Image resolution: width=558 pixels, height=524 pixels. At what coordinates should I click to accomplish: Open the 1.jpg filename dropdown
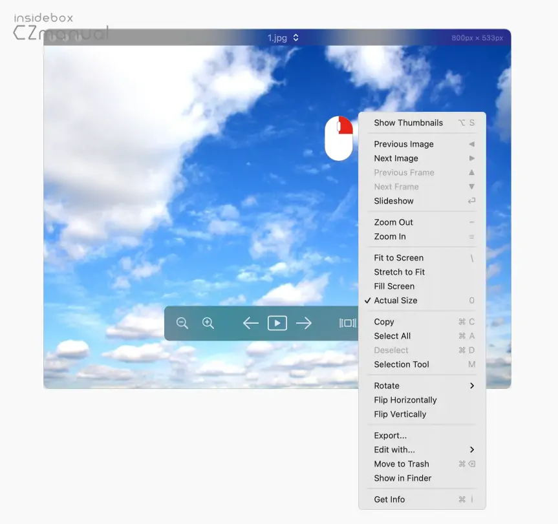283,37
